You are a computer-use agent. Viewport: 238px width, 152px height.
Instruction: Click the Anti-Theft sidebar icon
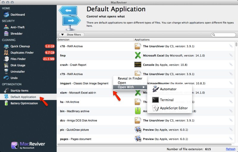pyautogui.click(x=6, y=27)
